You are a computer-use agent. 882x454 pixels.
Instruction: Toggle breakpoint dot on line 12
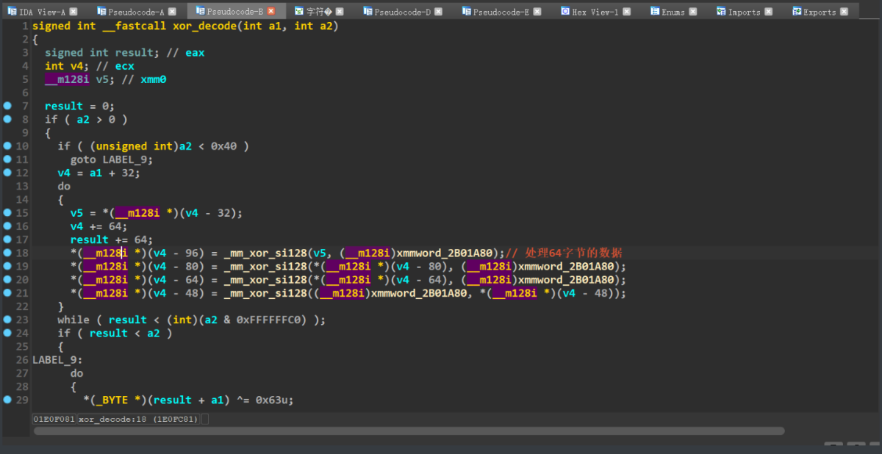click(x=7, y=173)
